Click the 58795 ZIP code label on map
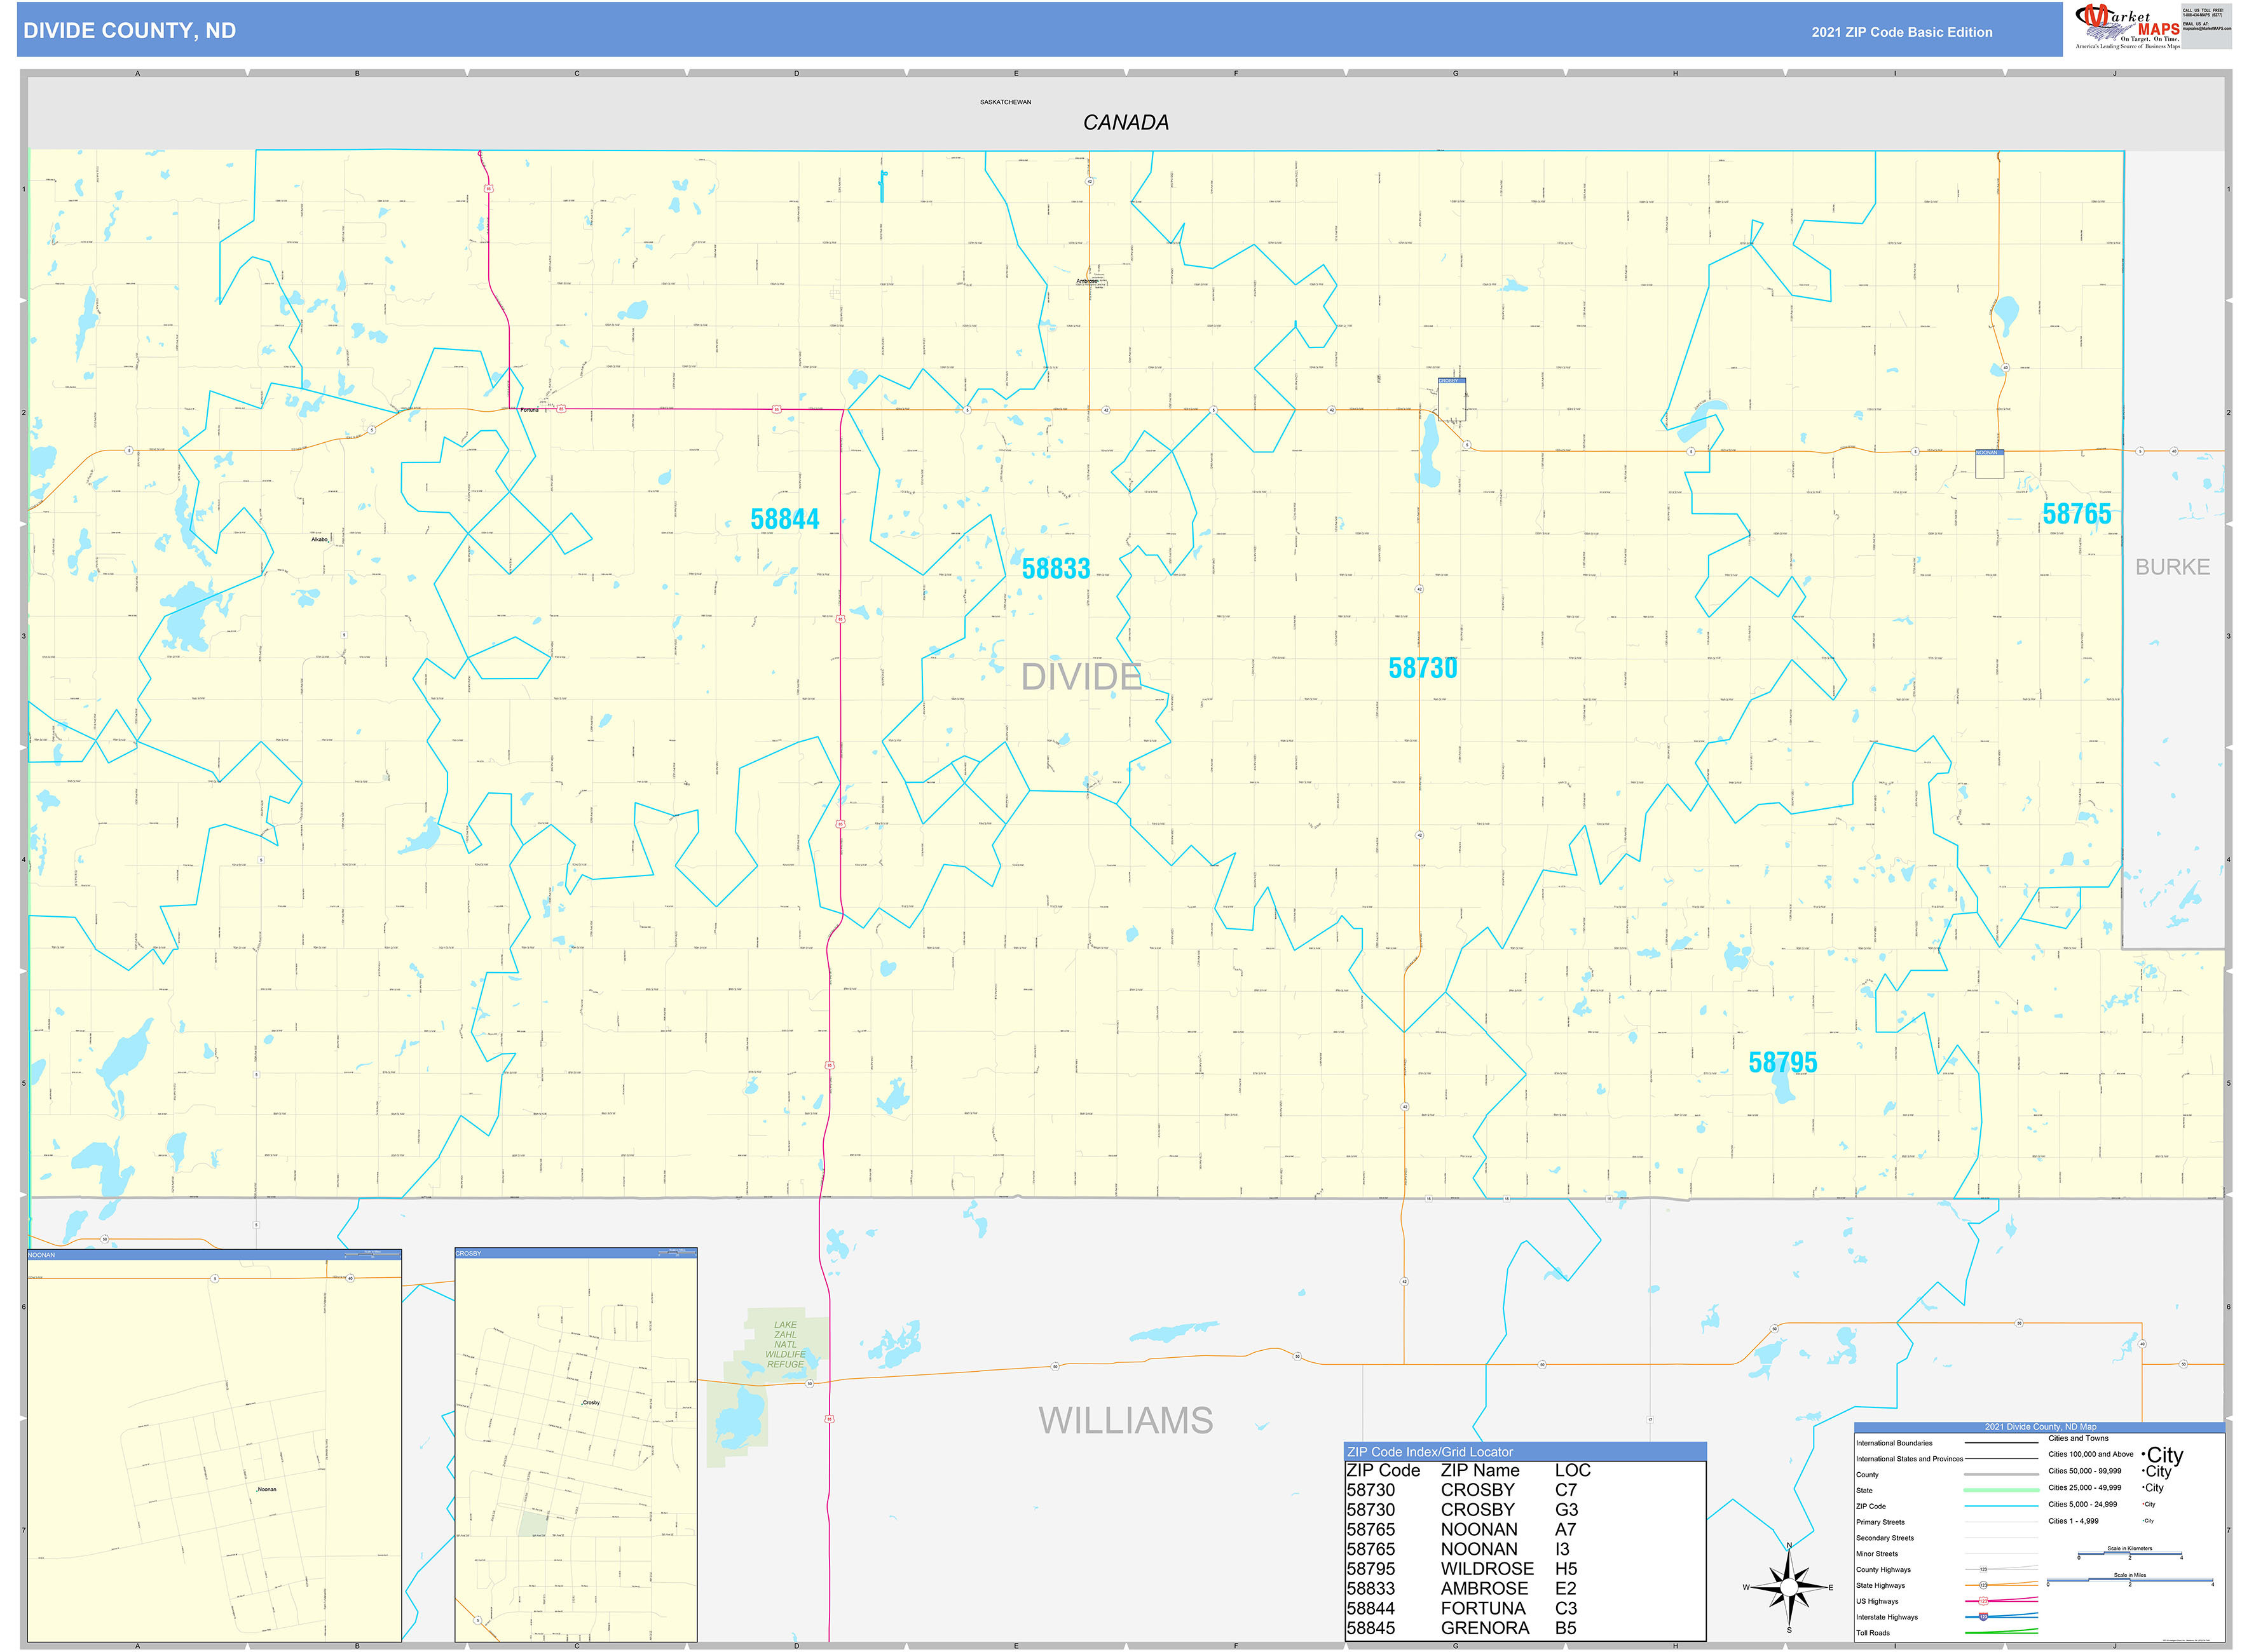 tap(1783, 1062)
